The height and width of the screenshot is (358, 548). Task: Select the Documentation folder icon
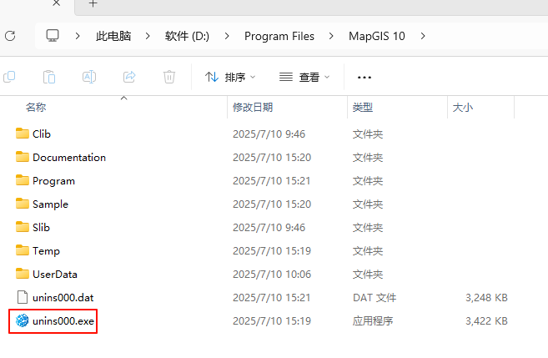pos(23,157)
